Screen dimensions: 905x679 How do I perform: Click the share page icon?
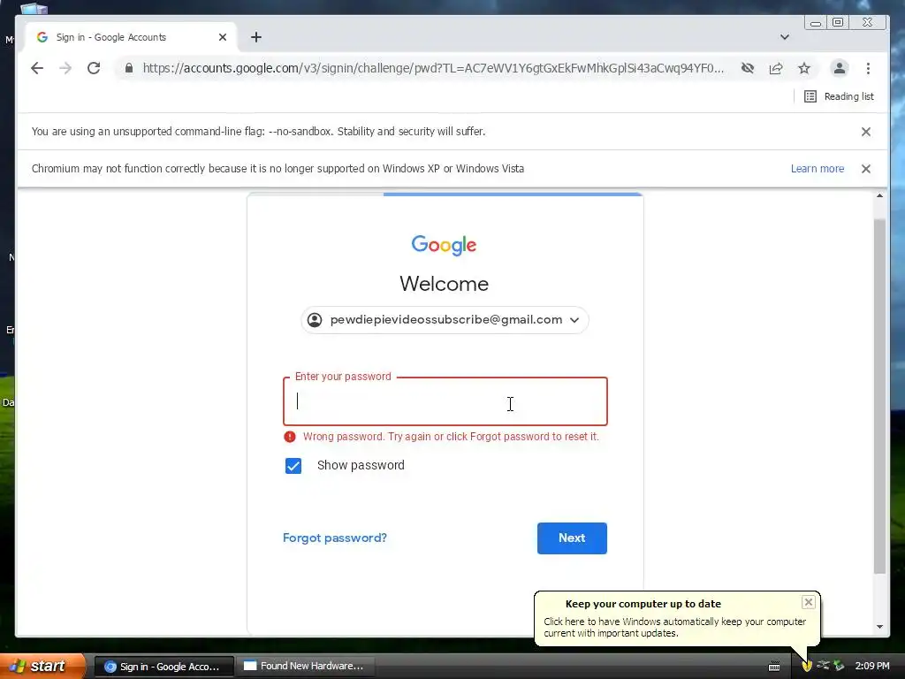(x=776, y=68)
